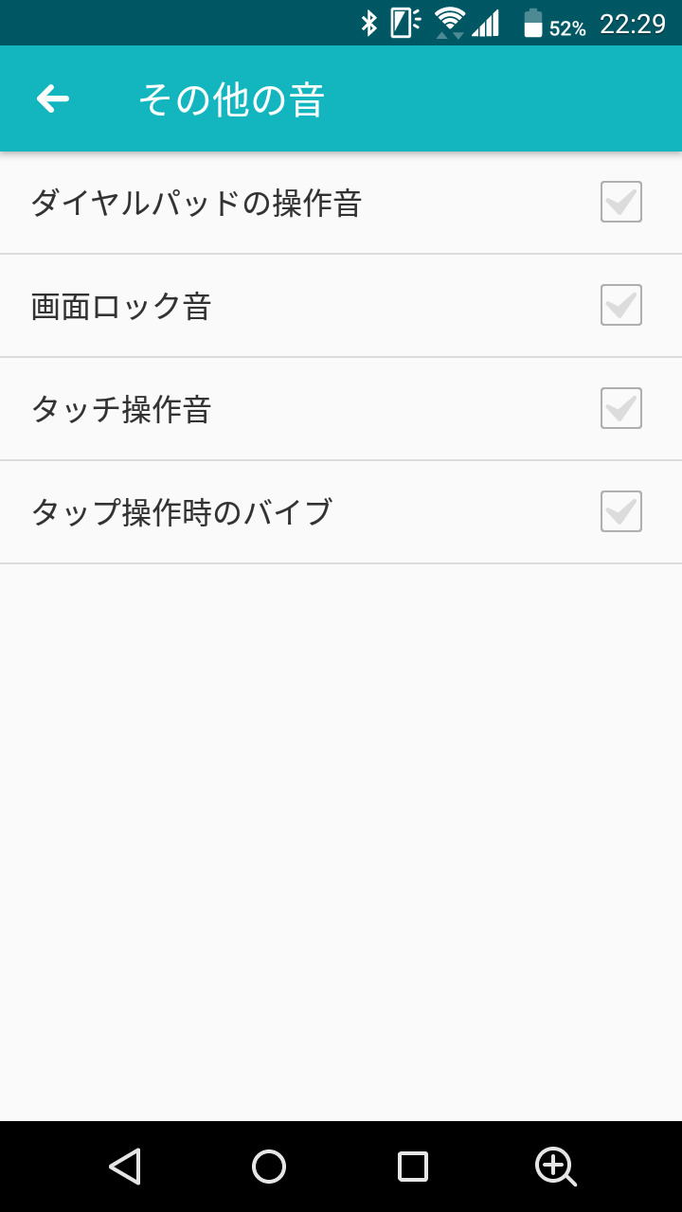Tap the Wi-Fi status icon

click(450, 23)
